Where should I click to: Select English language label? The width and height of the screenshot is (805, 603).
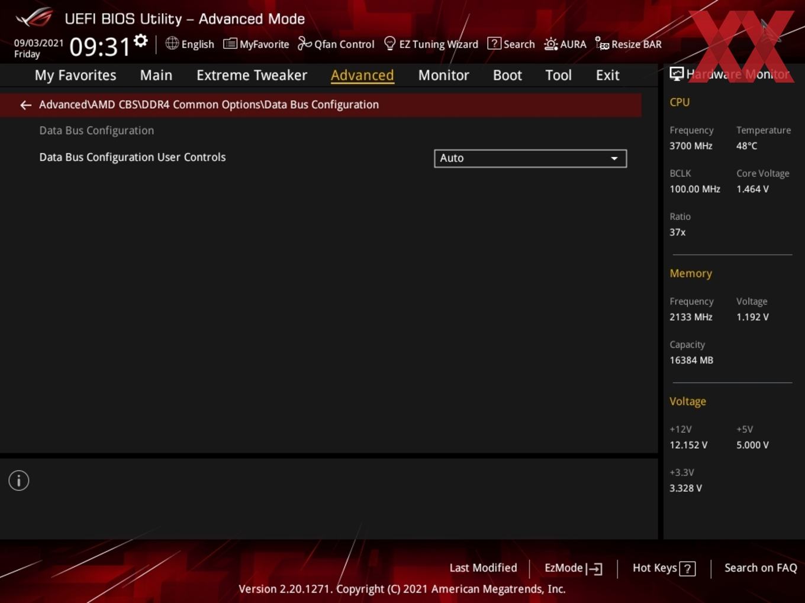(198, 44)
